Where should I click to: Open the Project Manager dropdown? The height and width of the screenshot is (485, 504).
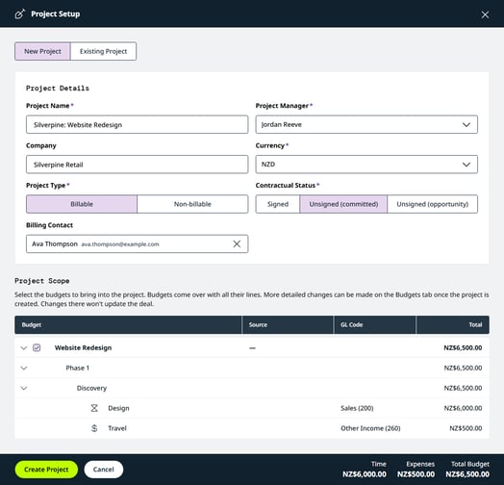click(x=366, y=124)
